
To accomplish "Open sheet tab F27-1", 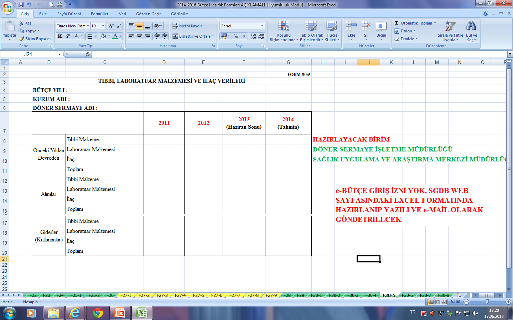I will click(x=126, y=295).
